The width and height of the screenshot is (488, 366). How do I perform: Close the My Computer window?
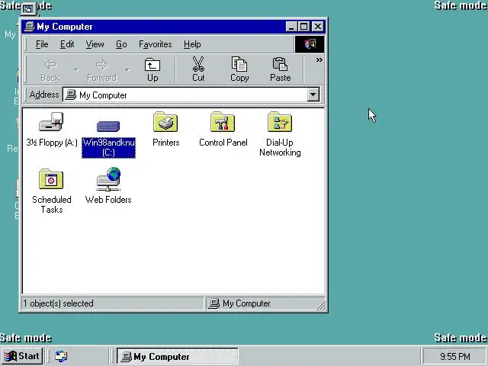pyautogui.click(x=317, y=27)
